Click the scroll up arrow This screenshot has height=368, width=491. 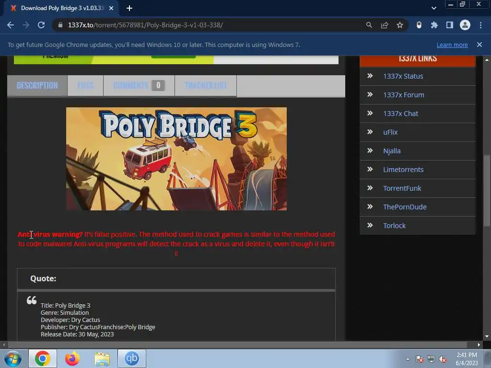pyautogui.click(x=487, y=59)
